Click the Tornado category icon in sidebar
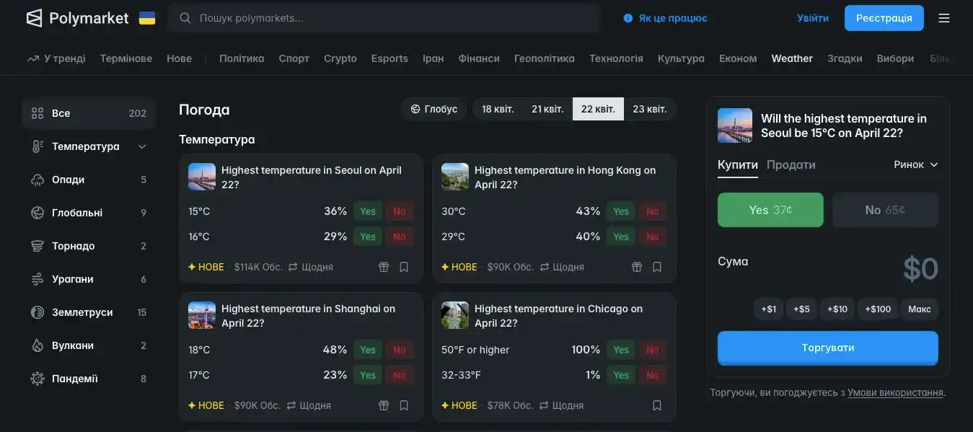 point(38,246)
